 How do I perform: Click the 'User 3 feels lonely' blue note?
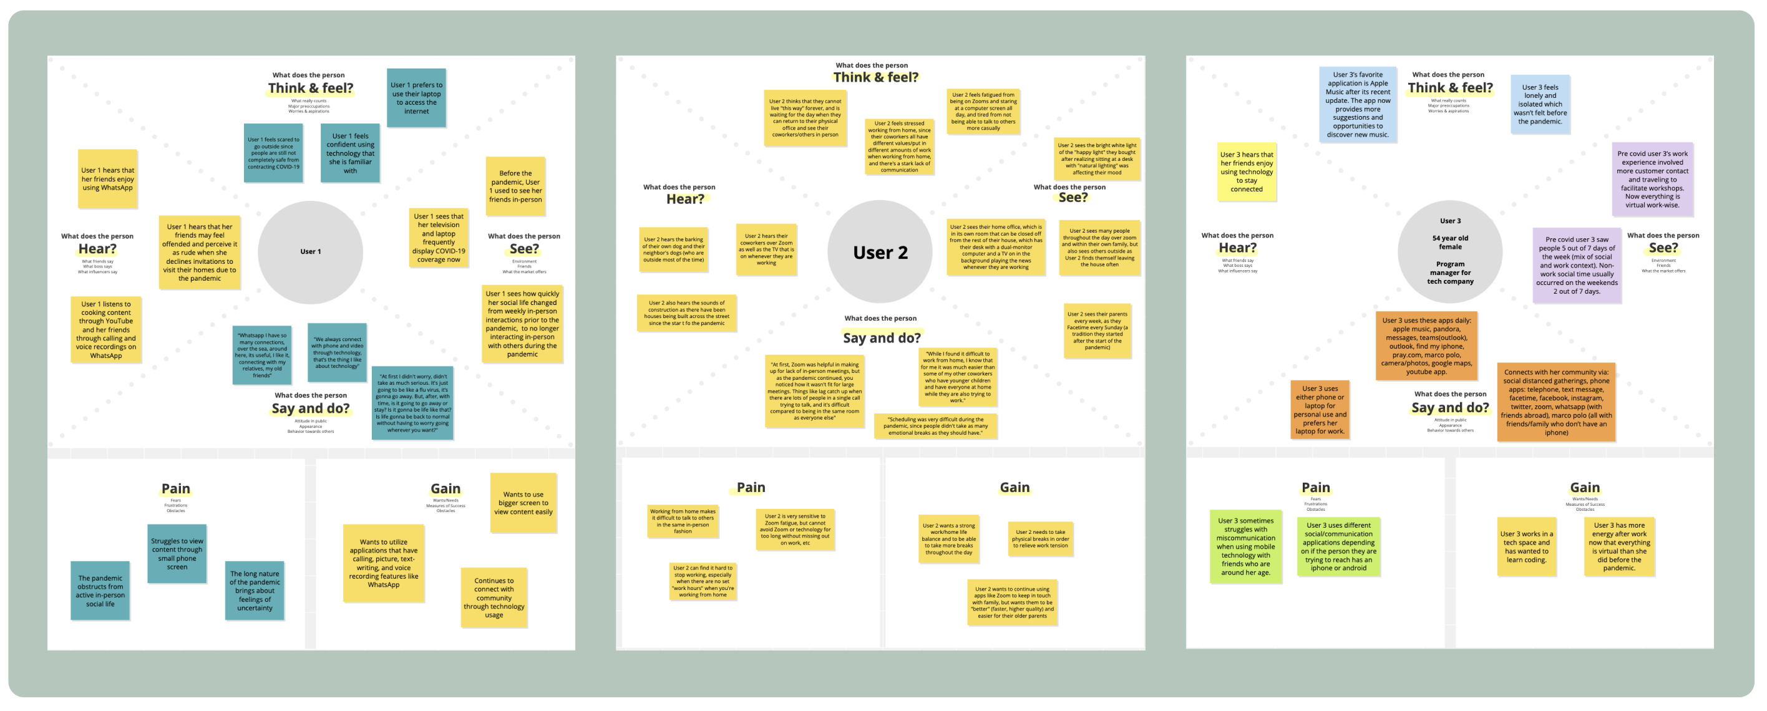tap(1540, 104)
